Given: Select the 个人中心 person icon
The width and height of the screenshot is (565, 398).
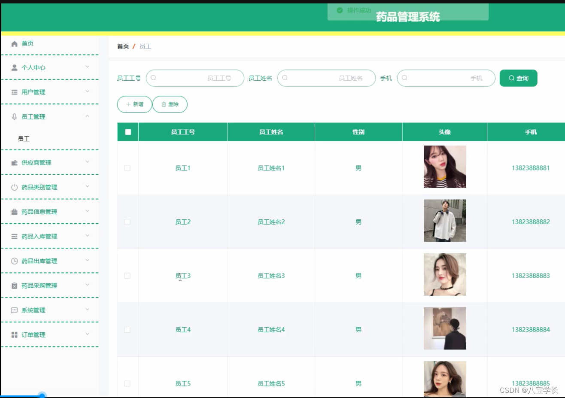Looking at the screenshot, I should coord(15,67).
